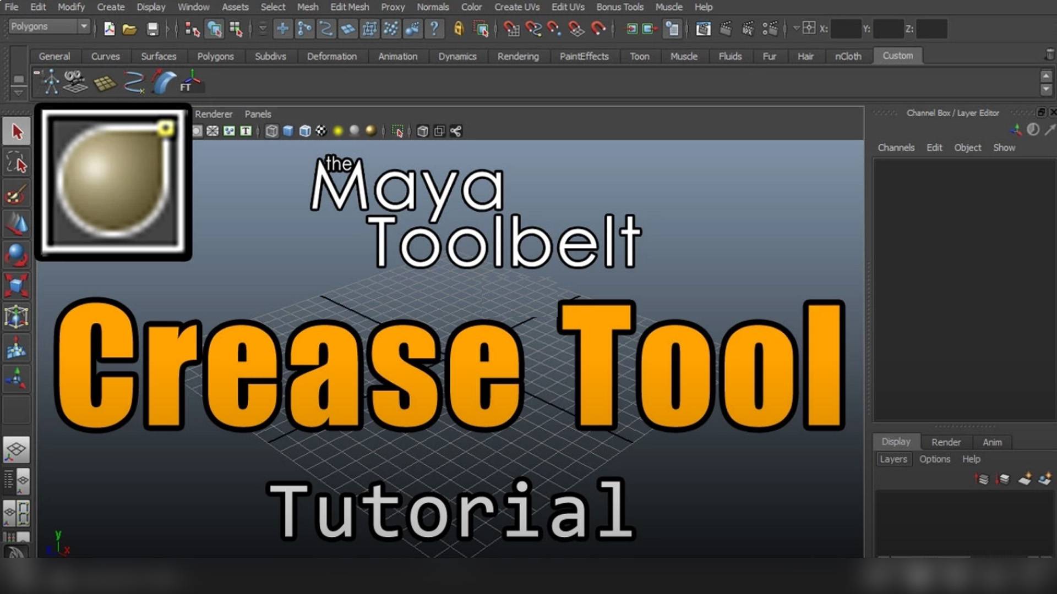
Task: Enable snap to curves magnet
Action: 533,29
